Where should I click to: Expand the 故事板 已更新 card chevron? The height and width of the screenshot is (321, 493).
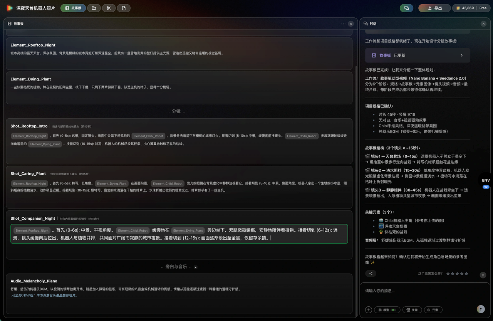point(462,55)
